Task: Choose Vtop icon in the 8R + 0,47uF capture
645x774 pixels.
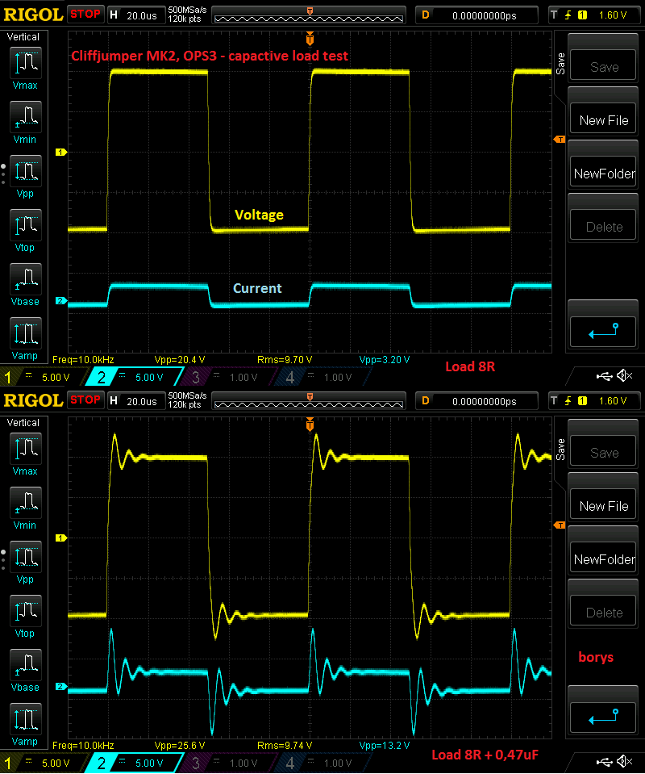Action: (x=26, y=611)
